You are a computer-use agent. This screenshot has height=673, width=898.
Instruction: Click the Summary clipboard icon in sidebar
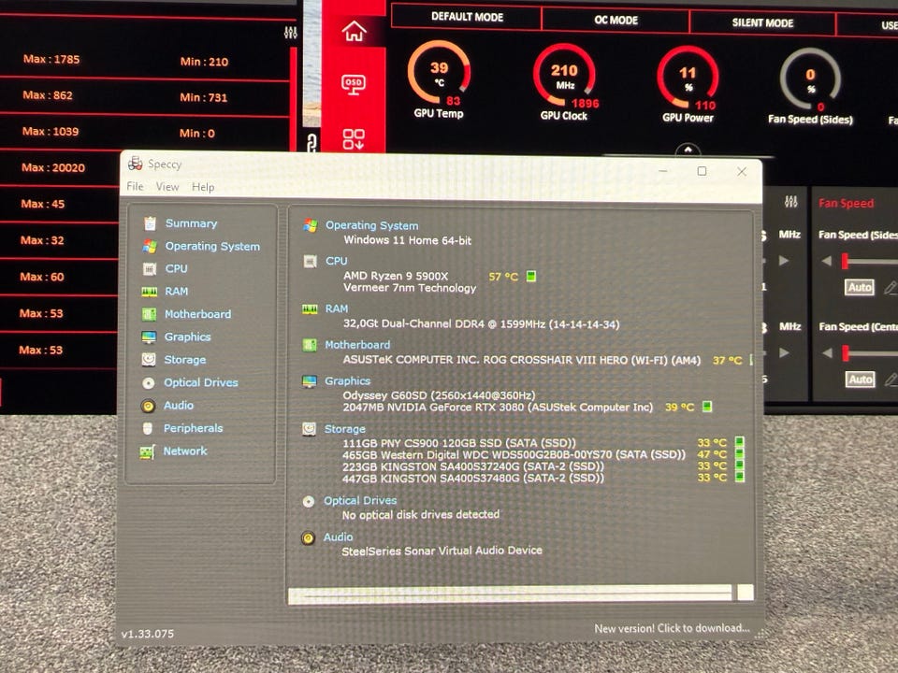pyautogui.click(x=150, y=223)
